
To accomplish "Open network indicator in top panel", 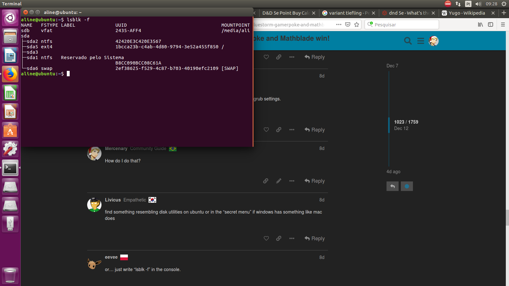I will (x=458, y=4).
